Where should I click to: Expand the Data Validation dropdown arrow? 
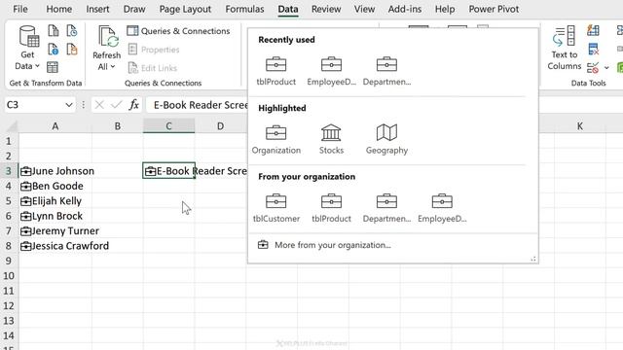click(x=606, y=68)
